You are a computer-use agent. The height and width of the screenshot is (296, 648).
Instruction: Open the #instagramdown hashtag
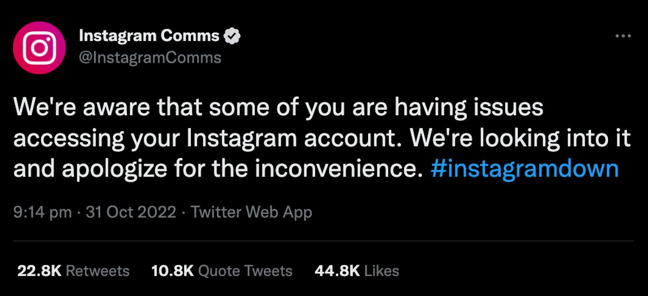click(524, 169)
